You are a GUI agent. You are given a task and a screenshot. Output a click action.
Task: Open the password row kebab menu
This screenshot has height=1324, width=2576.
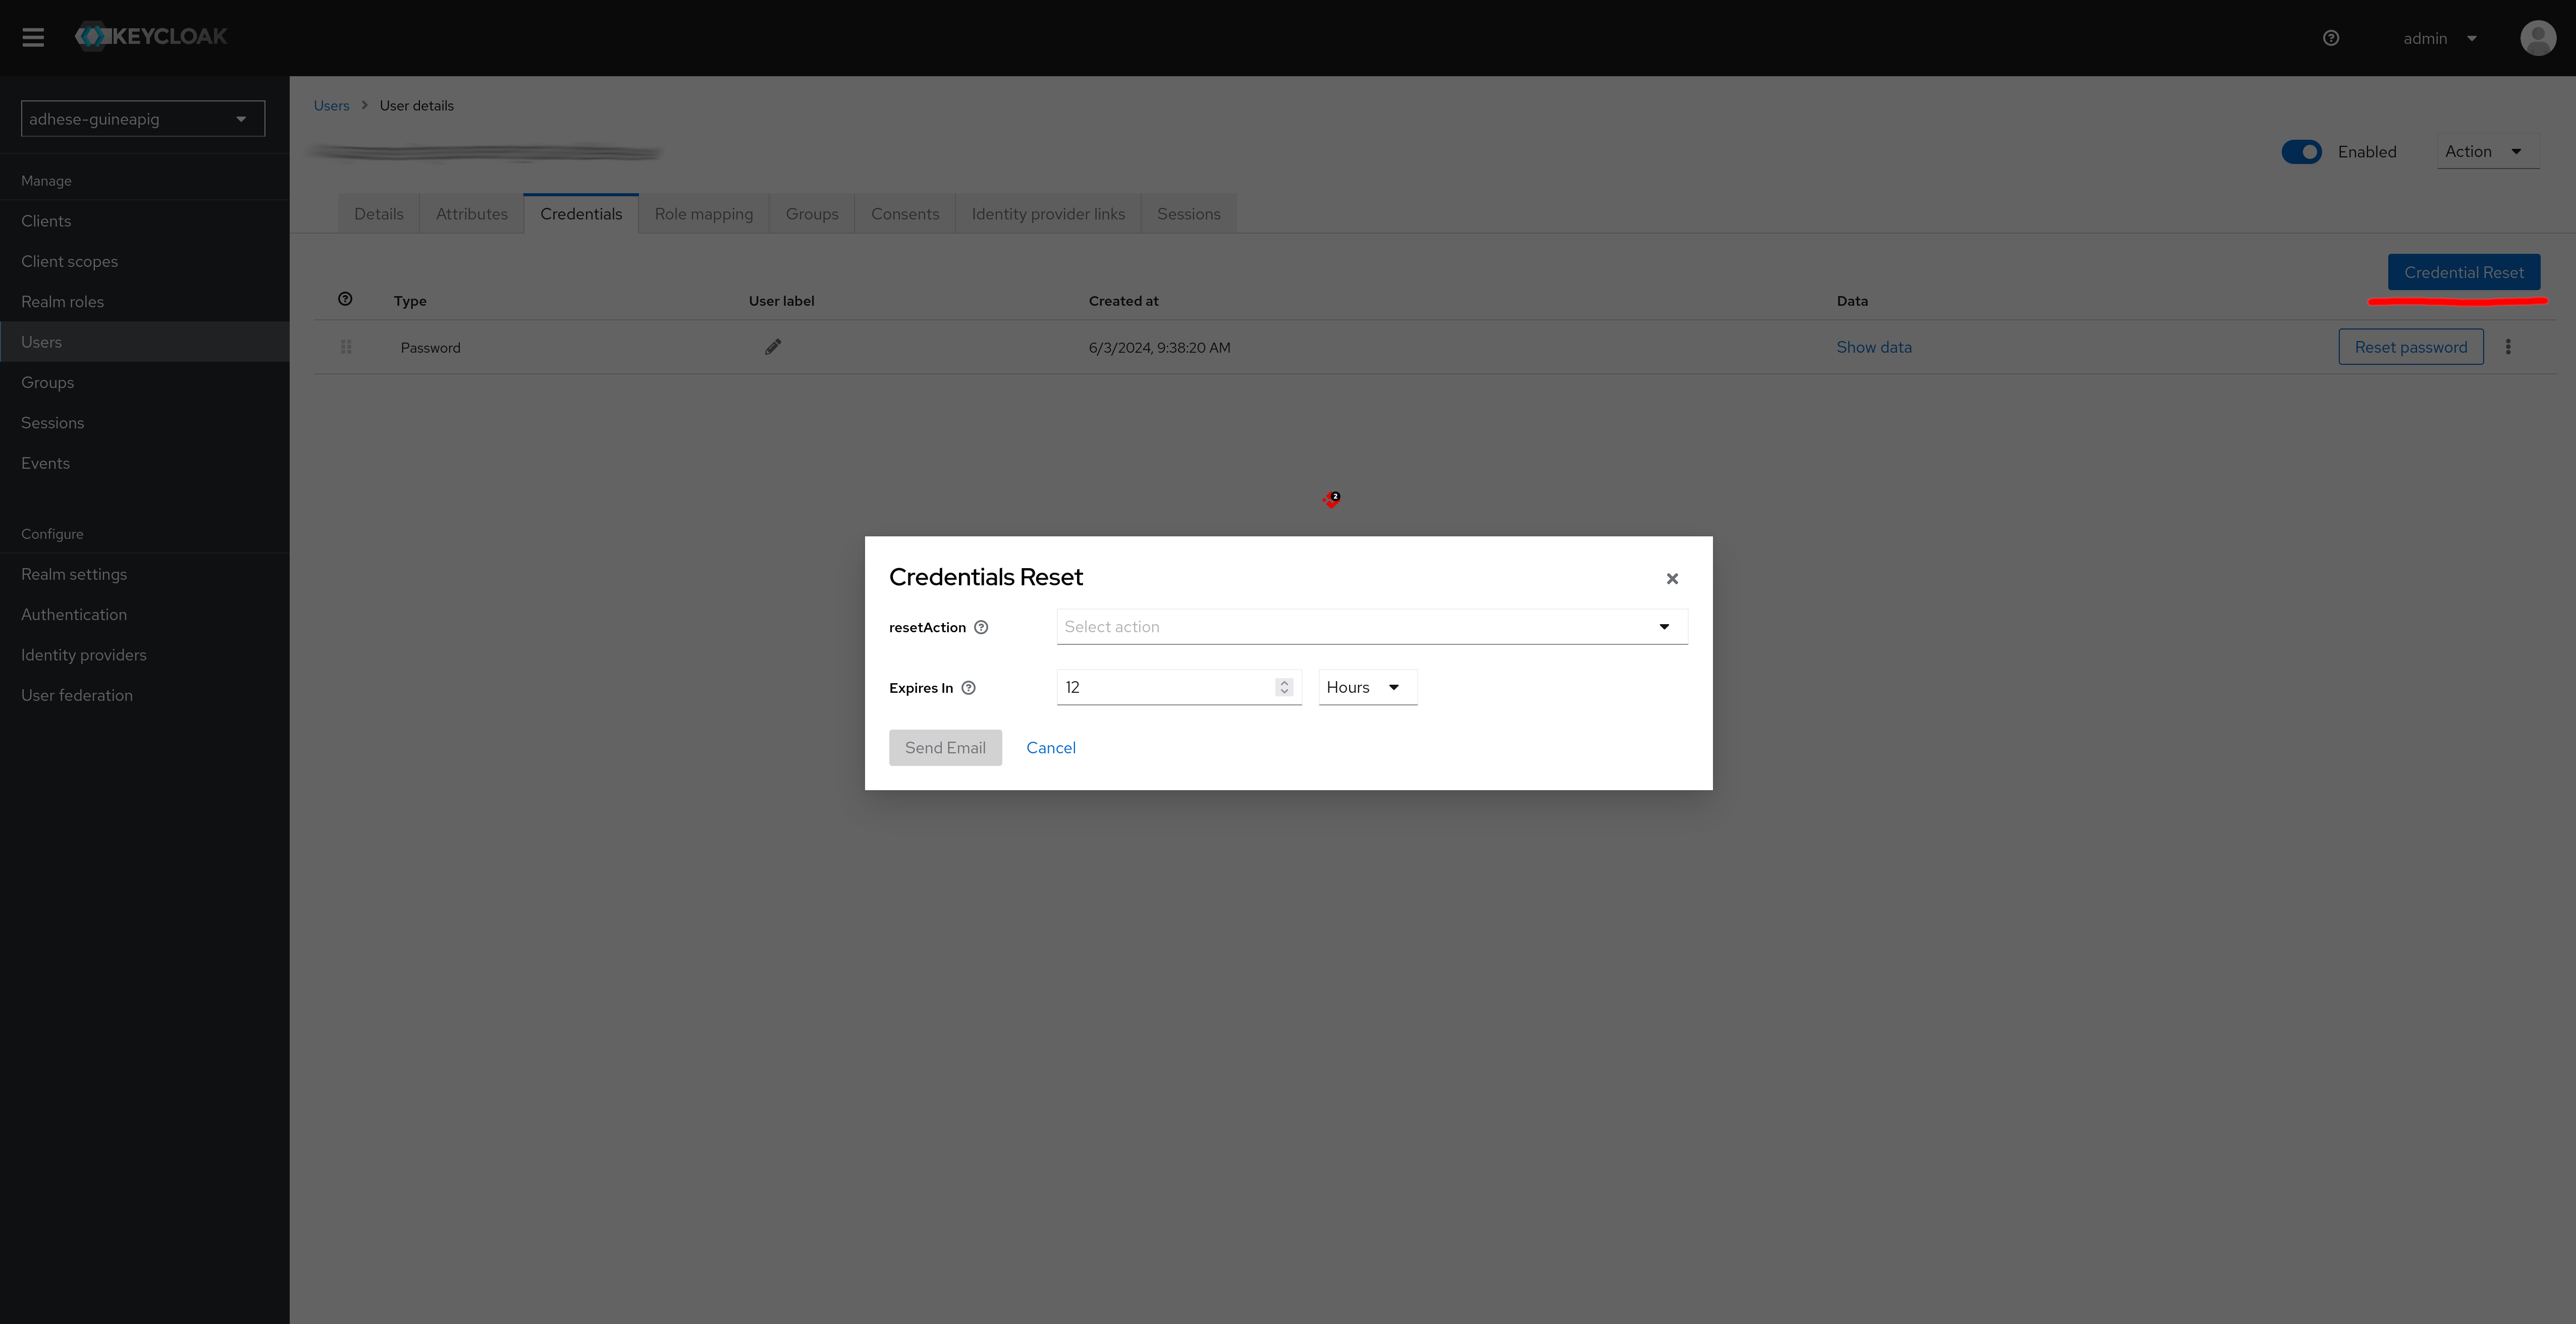(2508, 347)
